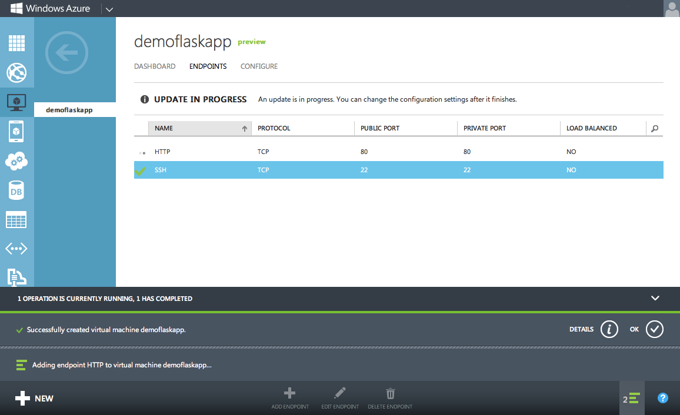This screenshot has width=680, height=415.
Task: Switch to the Endpoints tab
Action: (x=208, y=66)
